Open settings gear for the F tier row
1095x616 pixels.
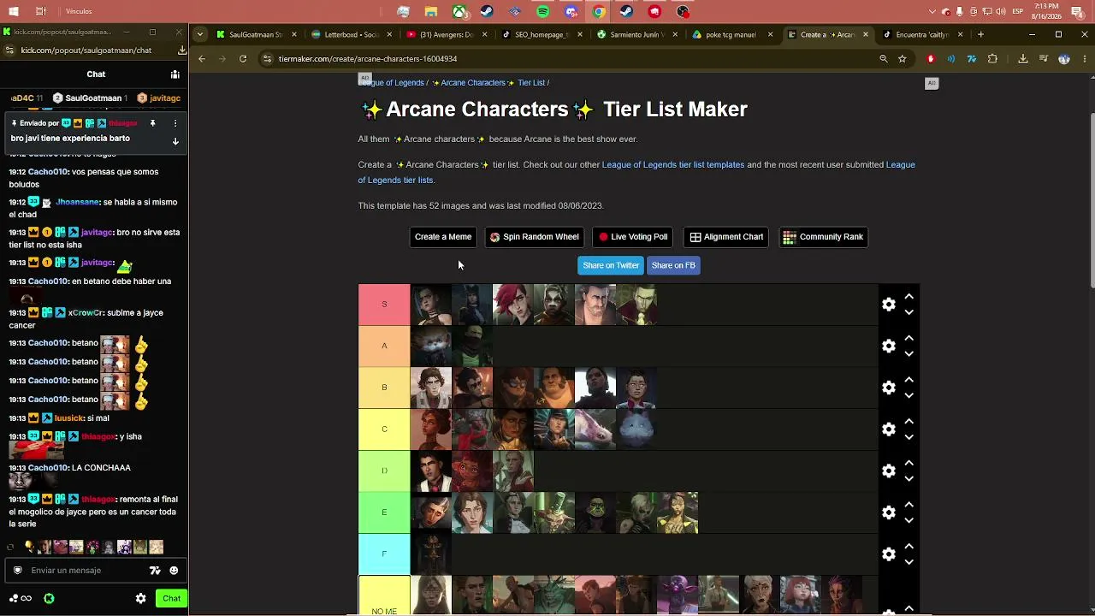click(889, 554)
